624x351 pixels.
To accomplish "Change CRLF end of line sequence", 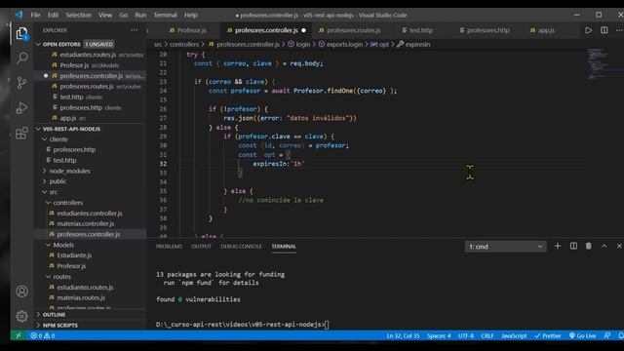I will [x=487, y=335].
